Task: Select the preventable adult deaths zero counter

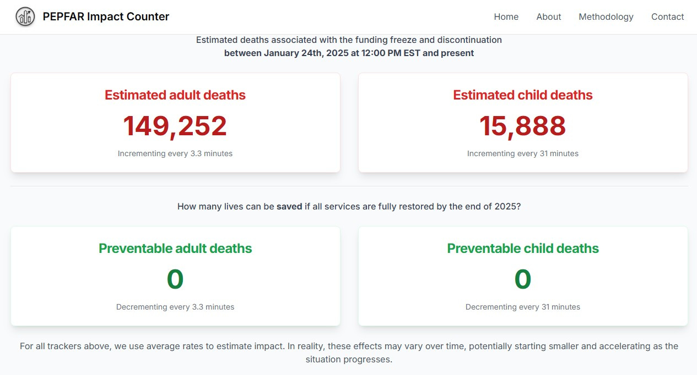Action: click(175, 279)
